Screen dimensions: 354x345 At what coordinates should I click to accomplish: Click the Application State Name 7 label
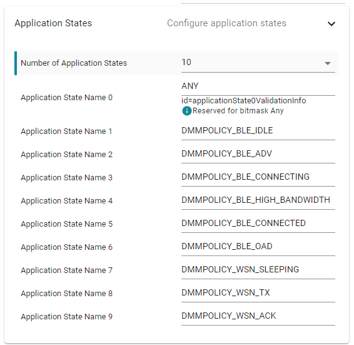66,270
